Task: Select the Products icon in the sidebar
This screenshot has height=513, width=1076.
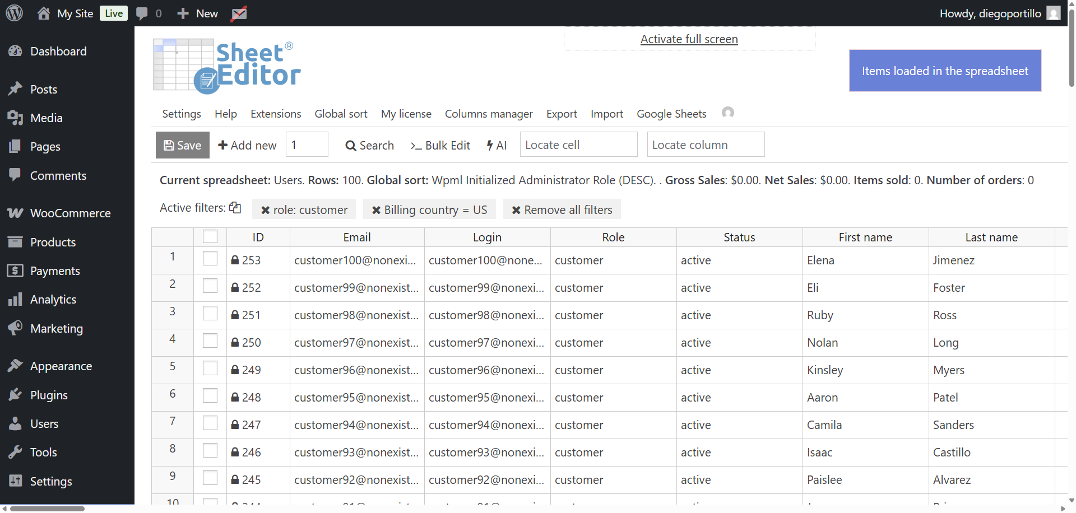Action: point(15,242)
